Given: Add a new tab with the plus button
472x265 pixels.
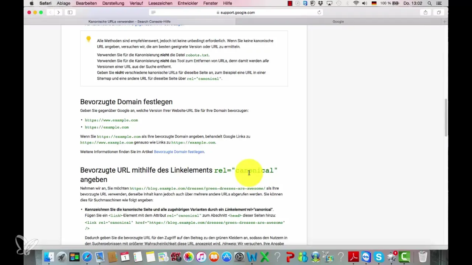Looking at the screenshot, I should [445, 22].
